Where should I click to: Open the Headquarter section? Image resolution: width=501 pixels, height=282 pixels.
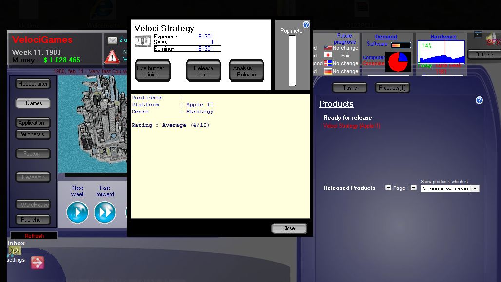(x=33, y=84)
